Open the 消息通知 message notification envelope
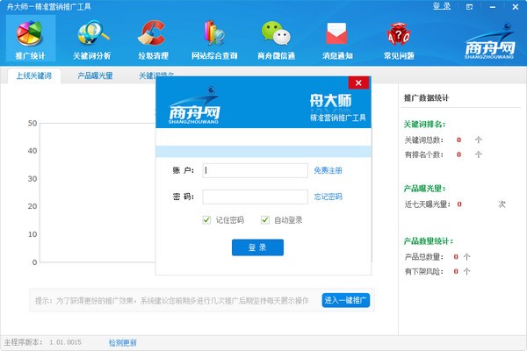527x351 pixels. coord(336,39)
